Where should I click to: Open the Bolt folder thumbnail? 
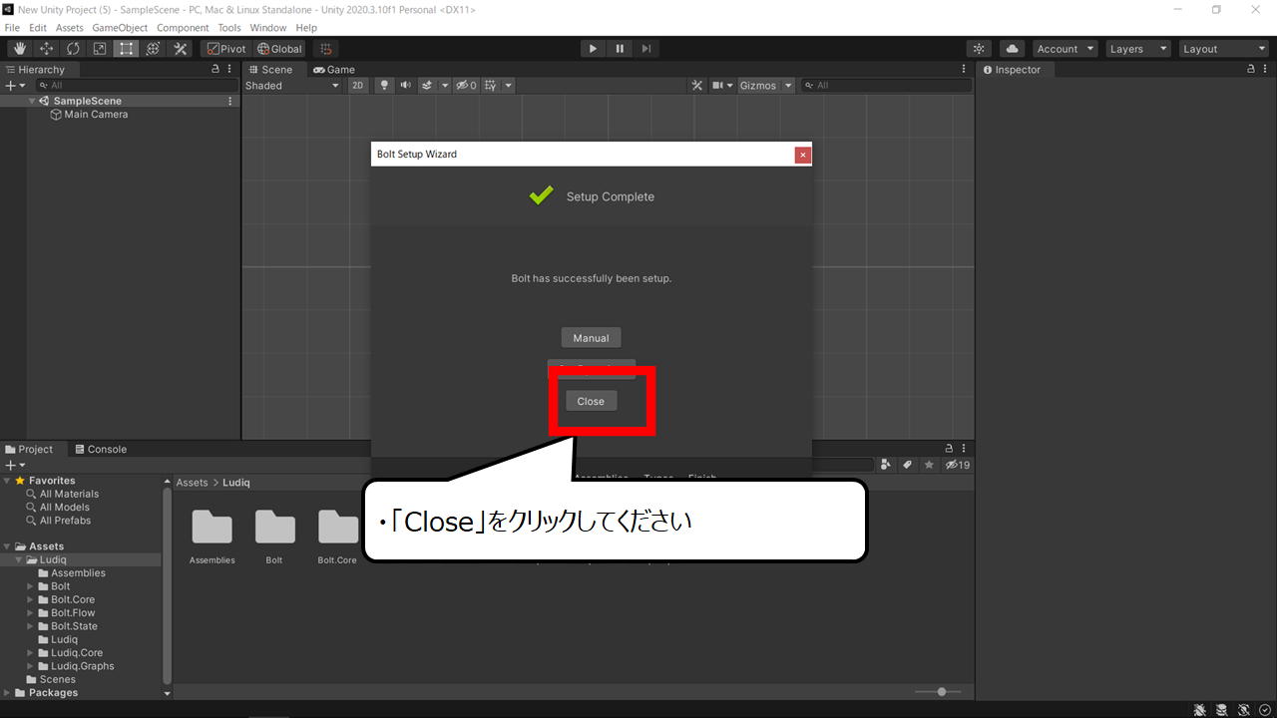(x=274, y=537)
